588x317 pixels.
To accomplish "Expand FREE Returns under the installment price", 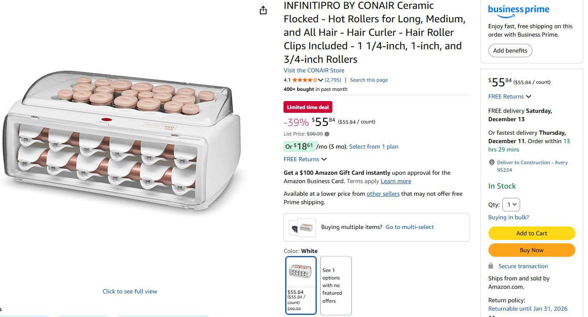I will pyautogui.click(x=324, y=159).
